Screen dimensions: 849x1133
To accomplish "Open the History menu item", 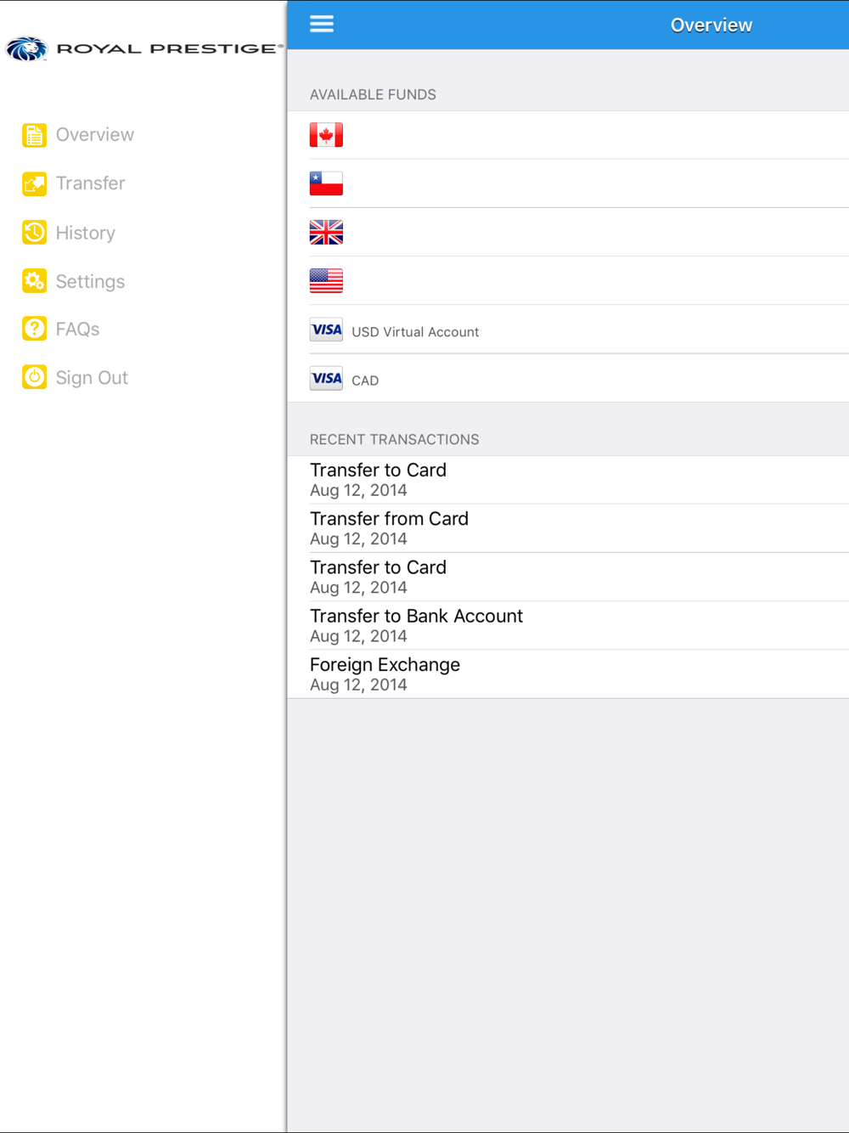I will click(85, 233).
